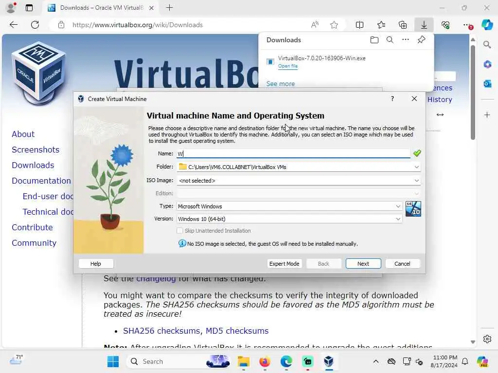498x373 pixels.
Task: Click the plus icon in Edge sidebar
Action: tap(487, 115)
